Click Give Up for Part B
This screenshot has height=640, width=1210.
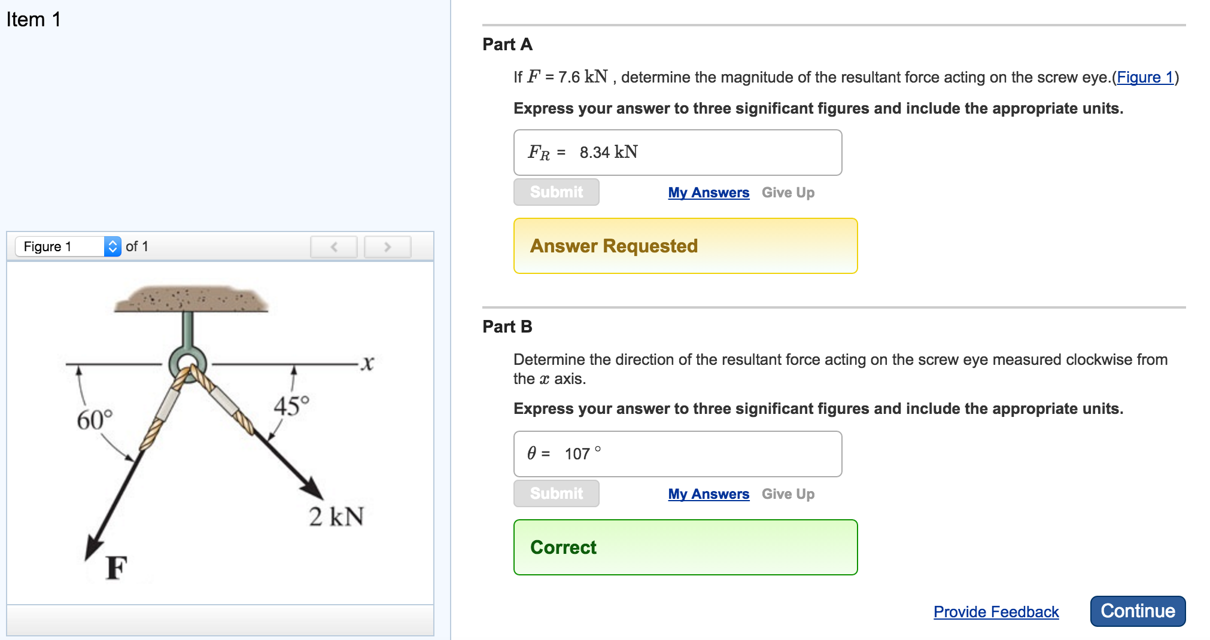tap(788, 494)
